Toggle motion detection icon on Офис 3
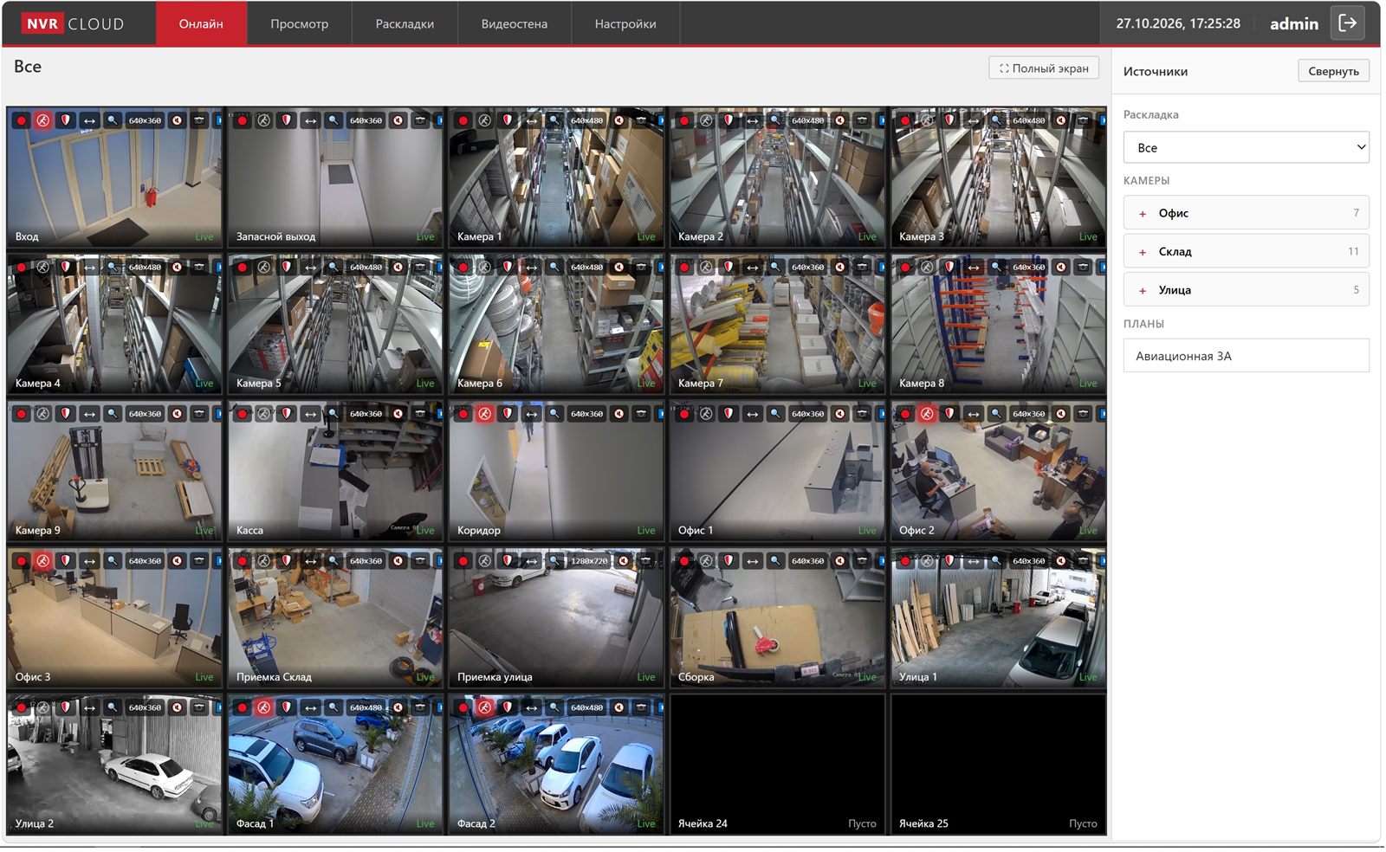The image size is (1386, 852). coord(43,561)
